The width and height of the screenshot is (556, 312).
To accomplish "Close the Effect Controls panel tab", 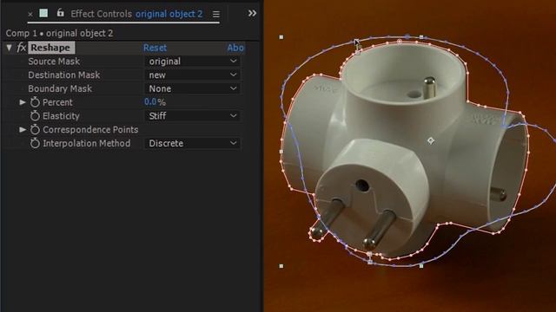I will [30, 14].
